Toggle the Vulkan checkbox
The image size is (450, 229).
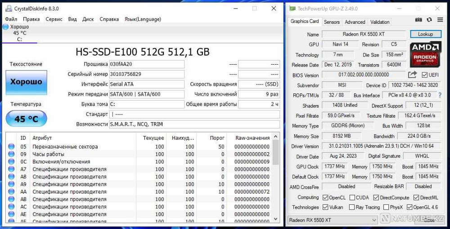click(x=325, y=207)
